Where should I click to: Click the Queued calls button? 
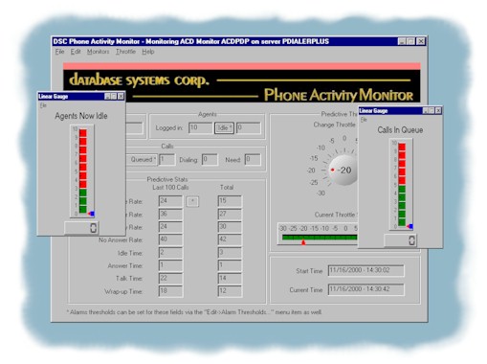pyautogui.click(x=143, y=159)
